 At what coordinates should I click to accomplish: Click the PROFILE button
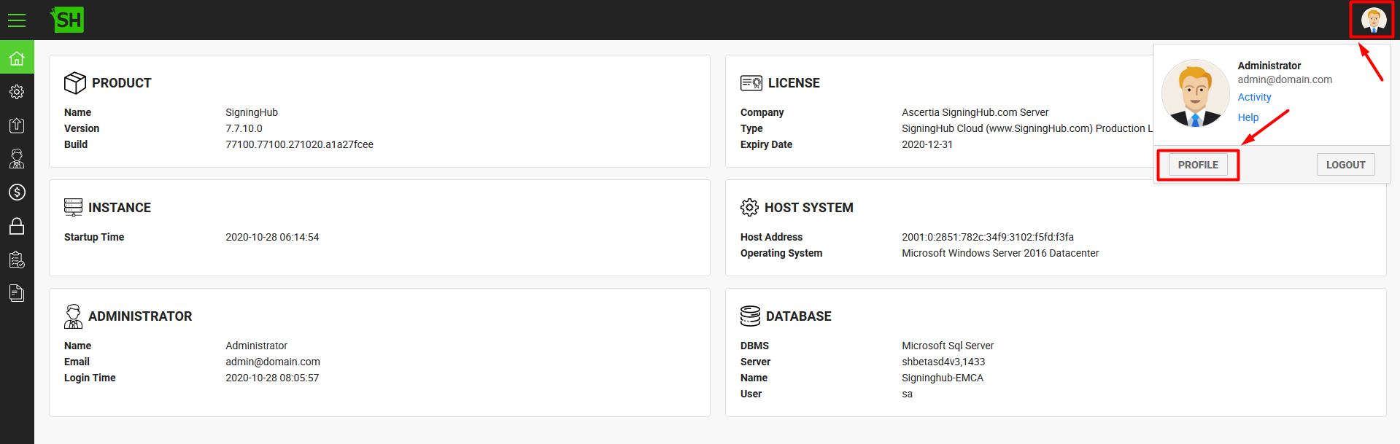[1198, 165]
